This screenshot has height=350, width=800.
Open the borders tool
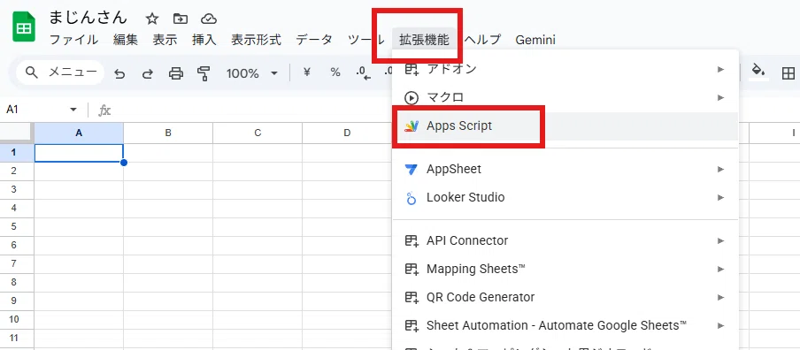pyautogui.click(x=788, y=73)
